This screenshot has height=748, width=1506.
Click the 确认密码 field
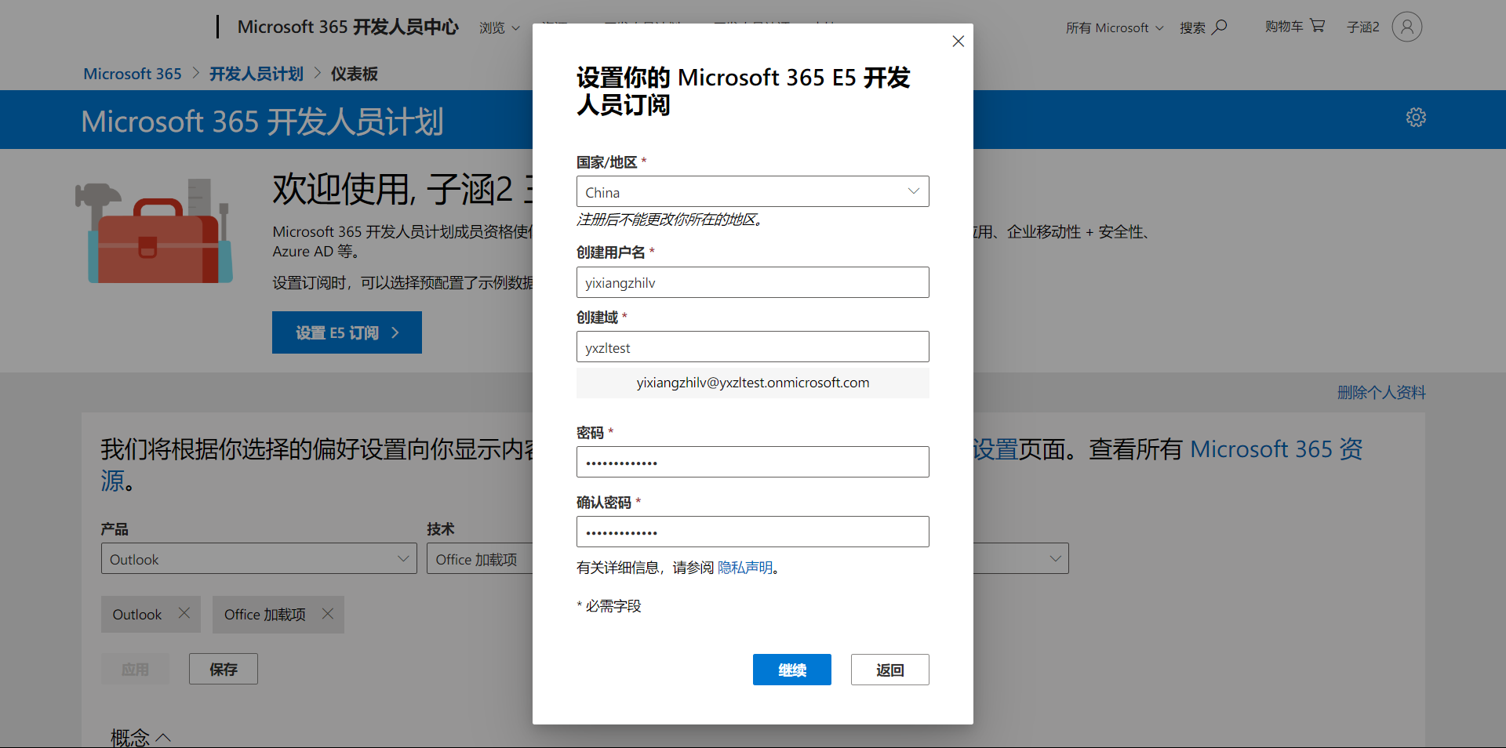[x=752, y=532]
